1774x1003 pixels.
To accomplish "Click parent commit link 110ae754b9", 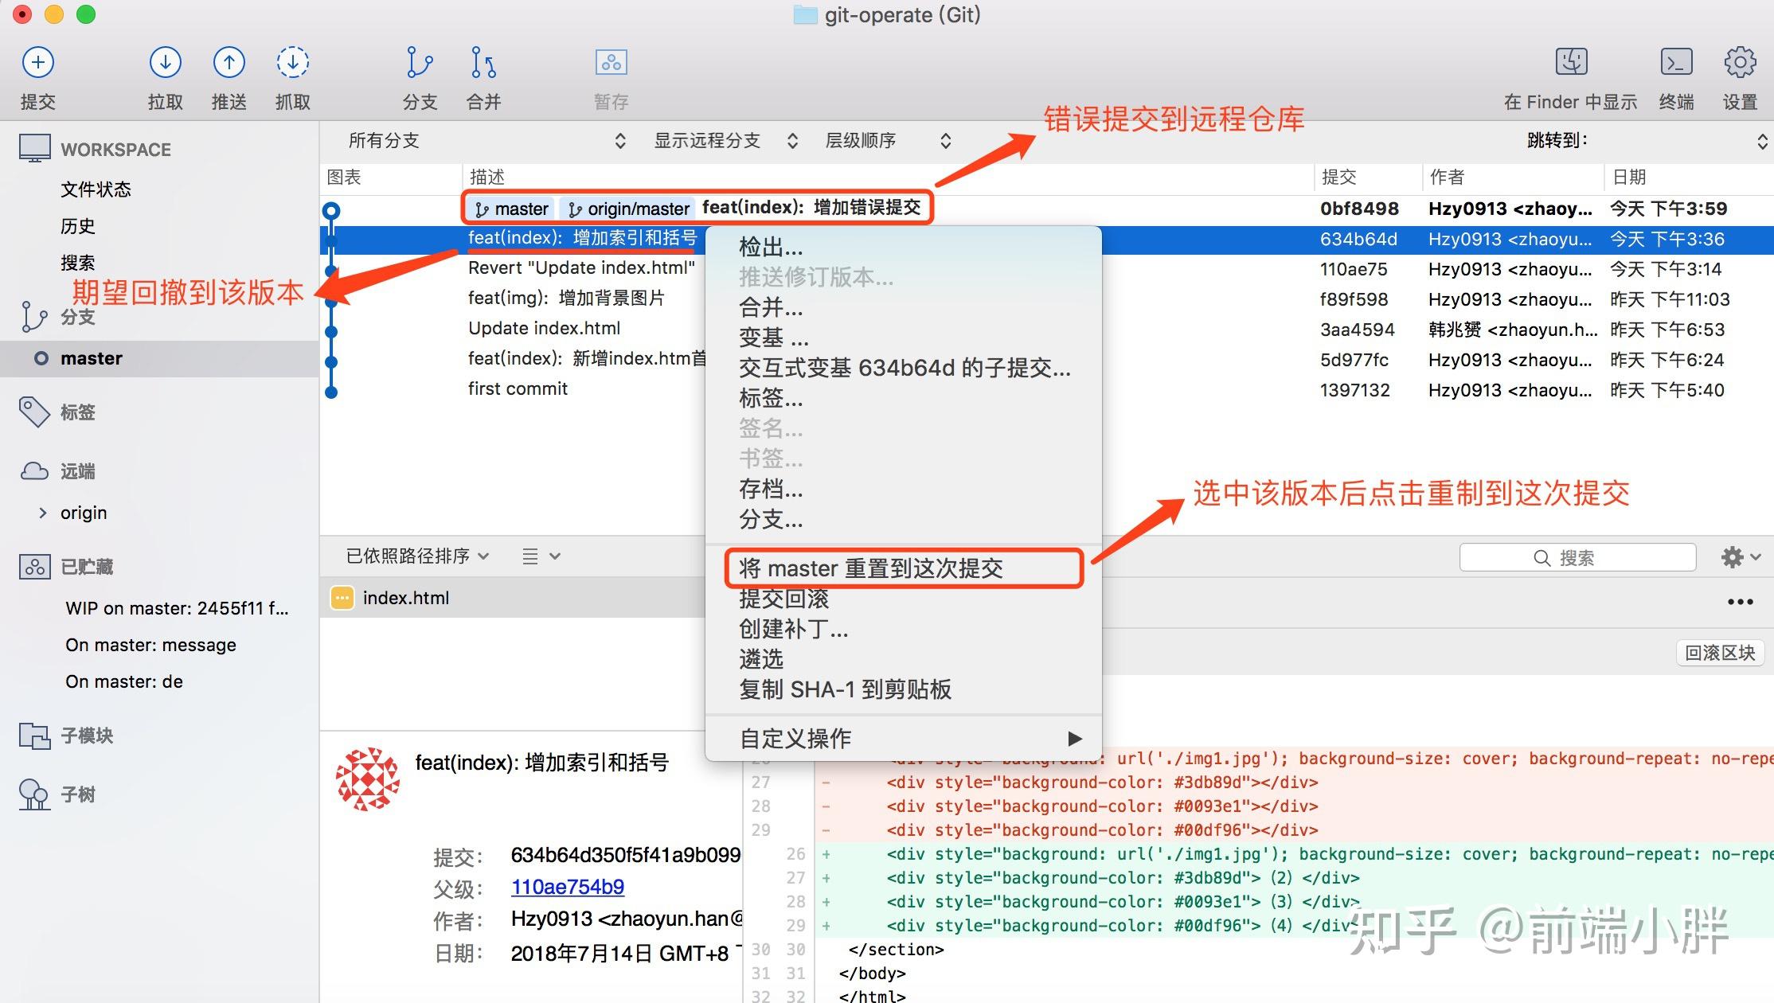I will pos(567,886).
